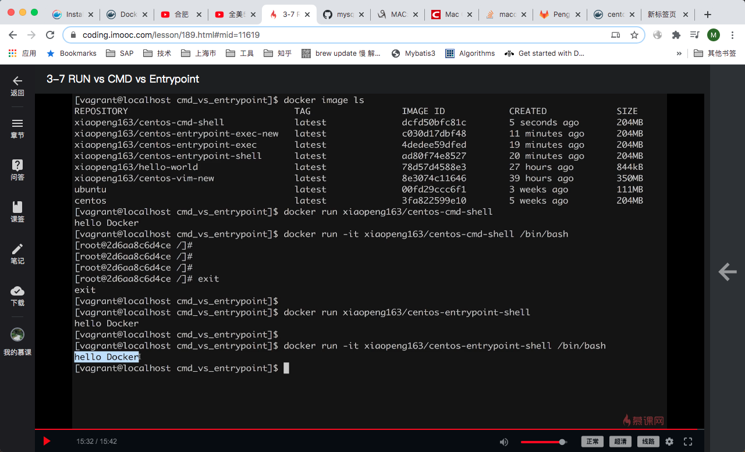Open the media controls icon in toolbar

coord(695,35)
